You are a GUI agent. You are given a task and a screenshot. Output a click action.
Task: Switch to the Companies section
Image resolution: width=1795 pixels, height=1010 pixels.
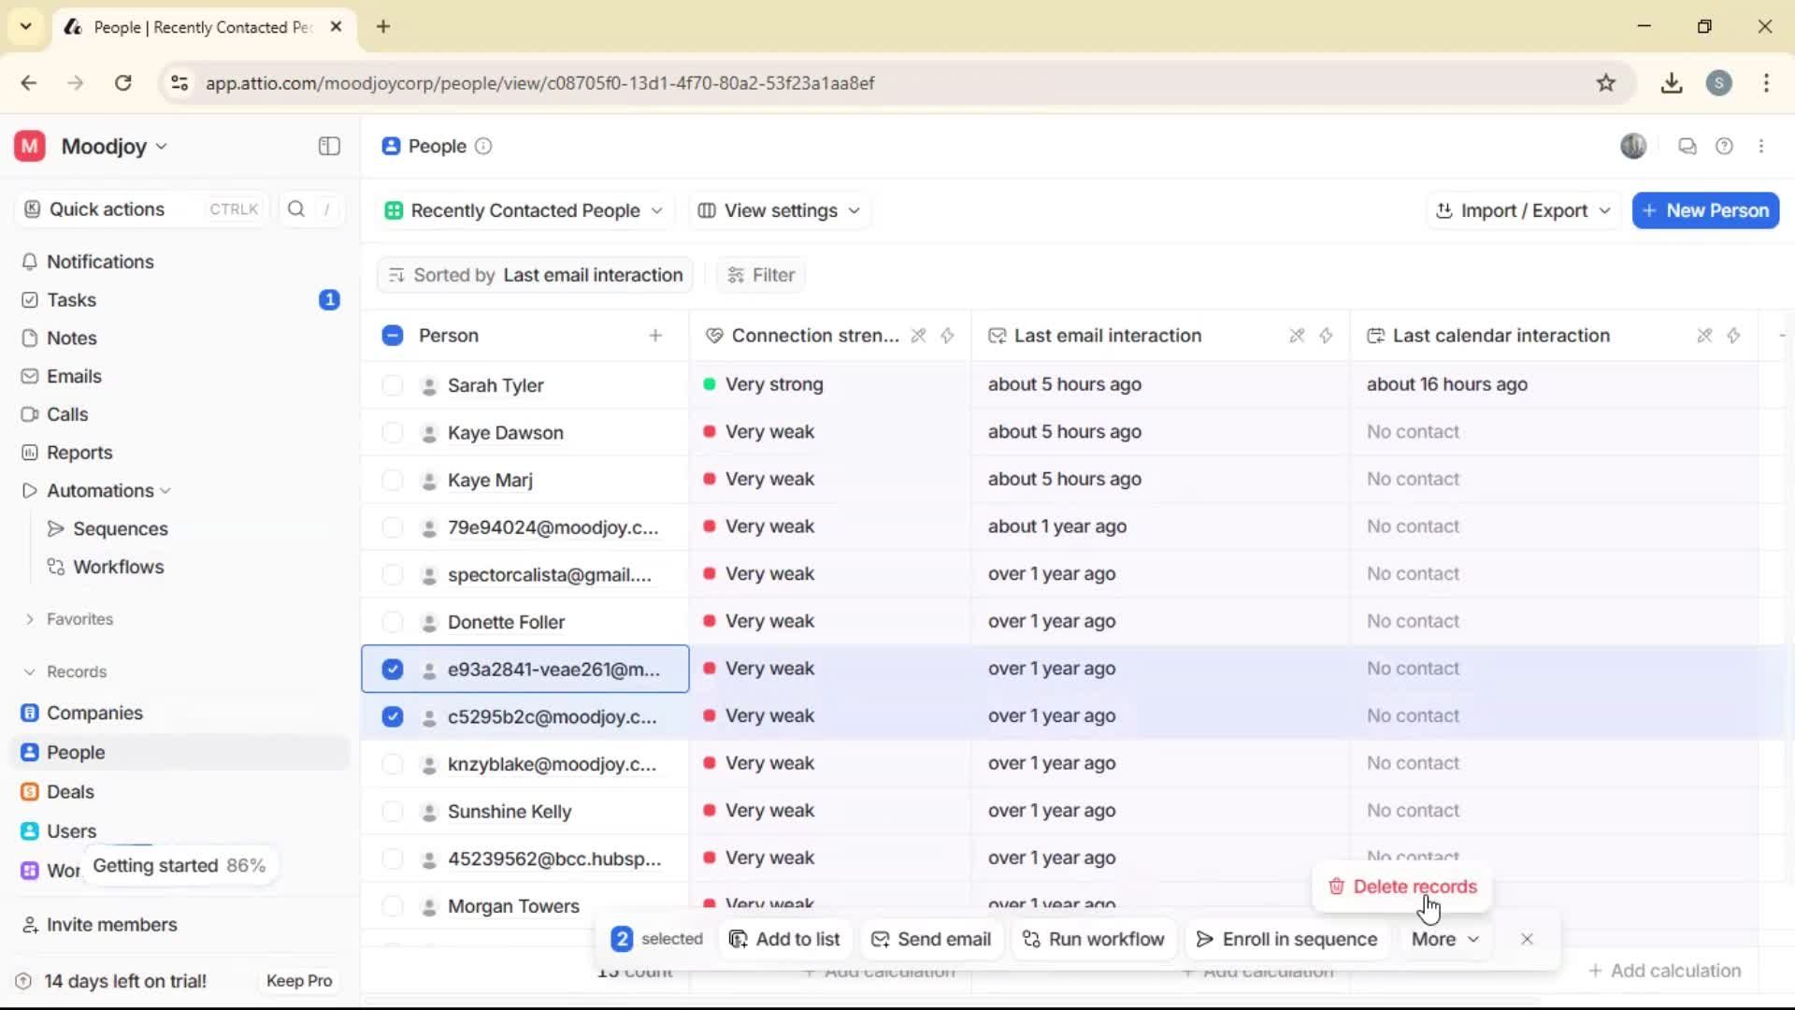(93, 712)
